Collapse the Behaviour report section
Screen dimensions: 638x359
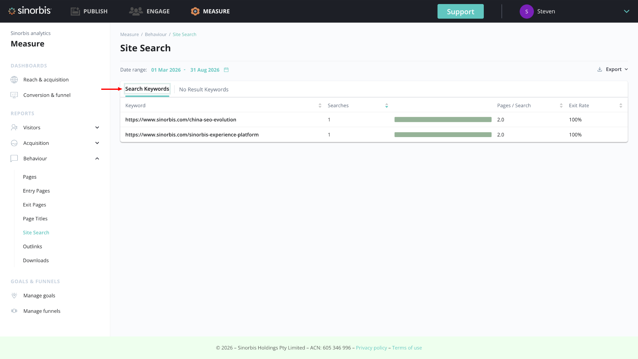tap(97, 159)
